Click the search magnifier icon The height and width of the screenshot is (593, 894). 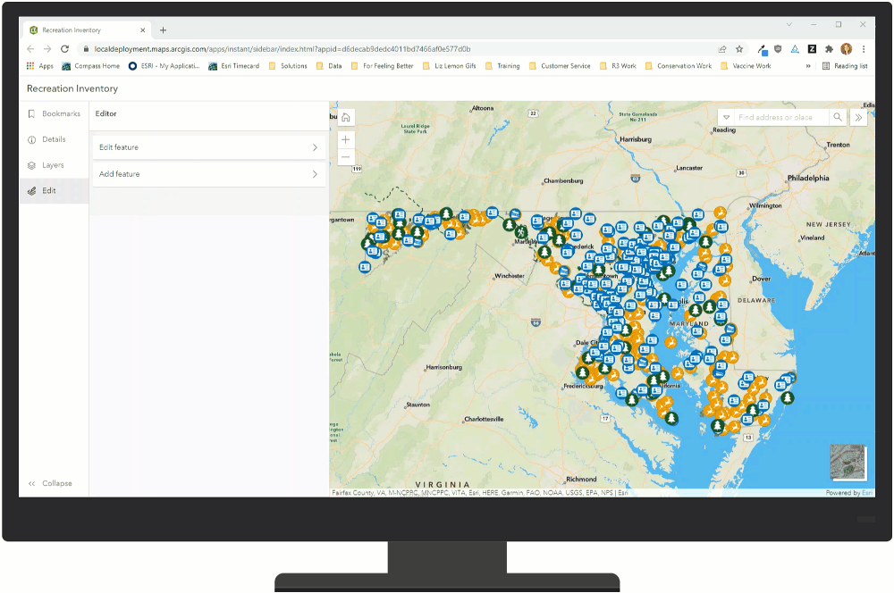click(838, 117)
